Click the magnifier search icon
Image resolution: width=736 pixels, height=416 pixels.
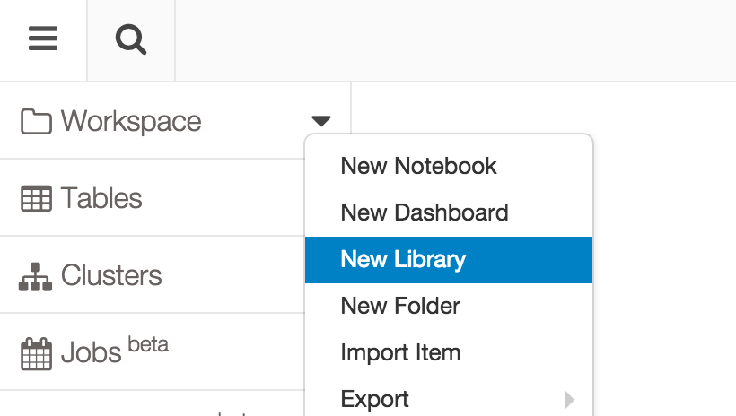(x=131, y=39)
